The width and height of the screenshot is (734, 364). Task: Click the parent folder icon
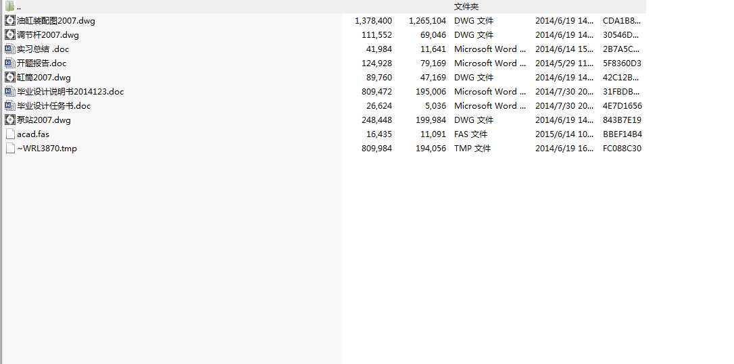click(x=9, y=6)
